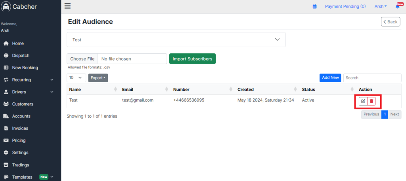The width and height of the screenshot is (406, 181).
Task: Open the entries-per-page dropdown showing 10
Action: (x=77, y=78)
